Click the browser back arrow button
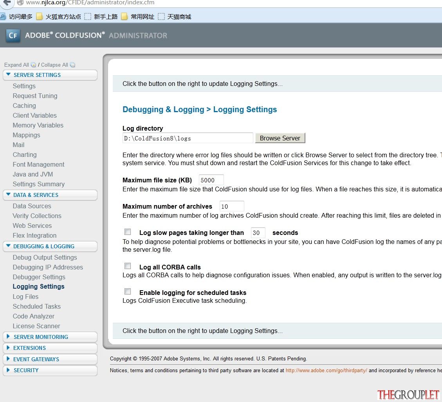Screen dimensions: 442x402 pos(7,3)
